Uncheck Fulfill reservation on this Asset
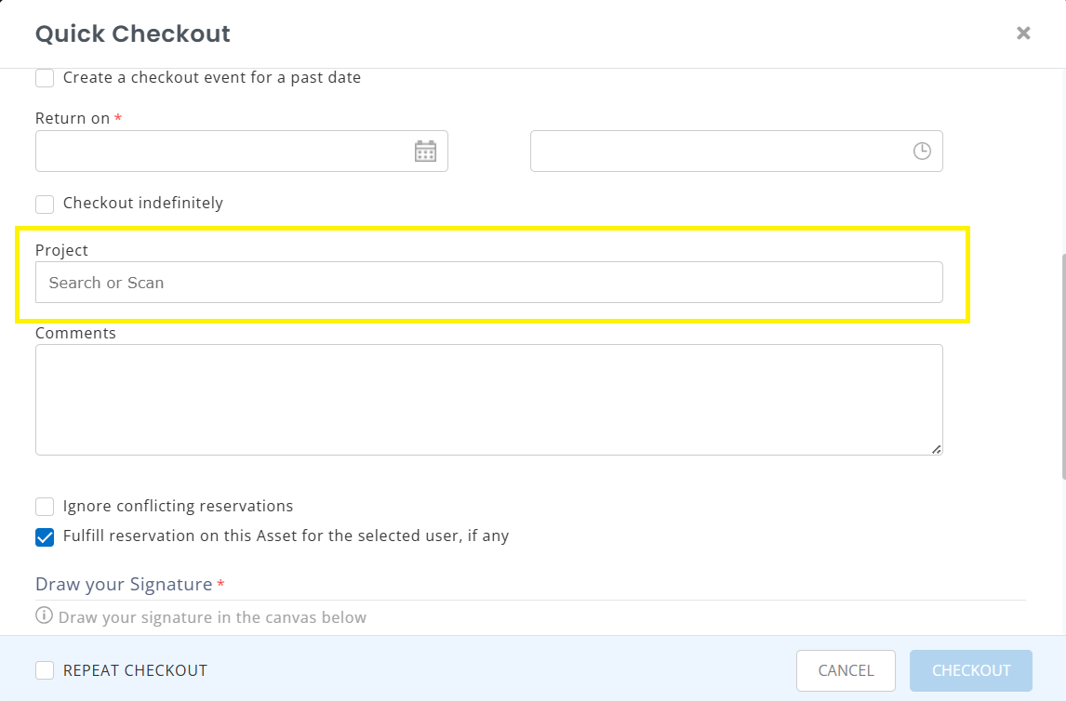This screenshot has height=701, width=1066. pos(45,537)
